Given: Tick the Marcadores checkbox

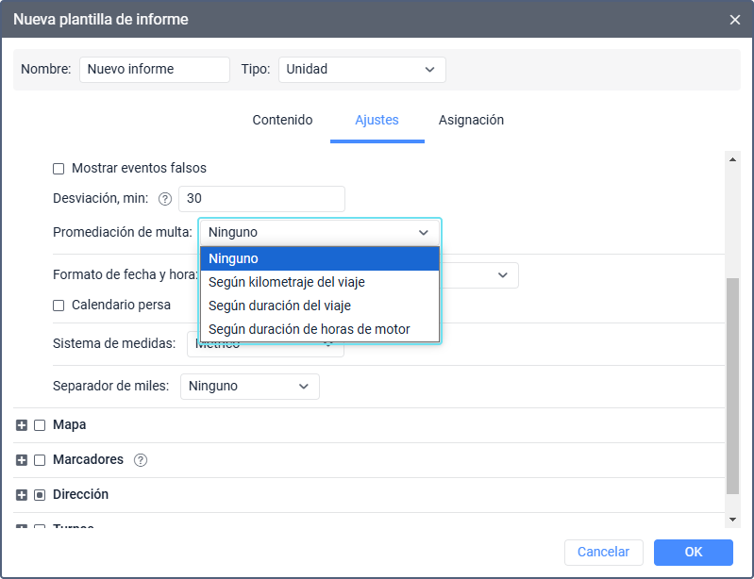Looking at the screenshot, I should [x=40, y=460].
